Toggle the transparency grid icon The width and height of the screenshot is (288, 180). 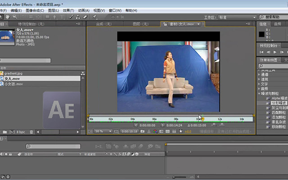click(167, 131)
